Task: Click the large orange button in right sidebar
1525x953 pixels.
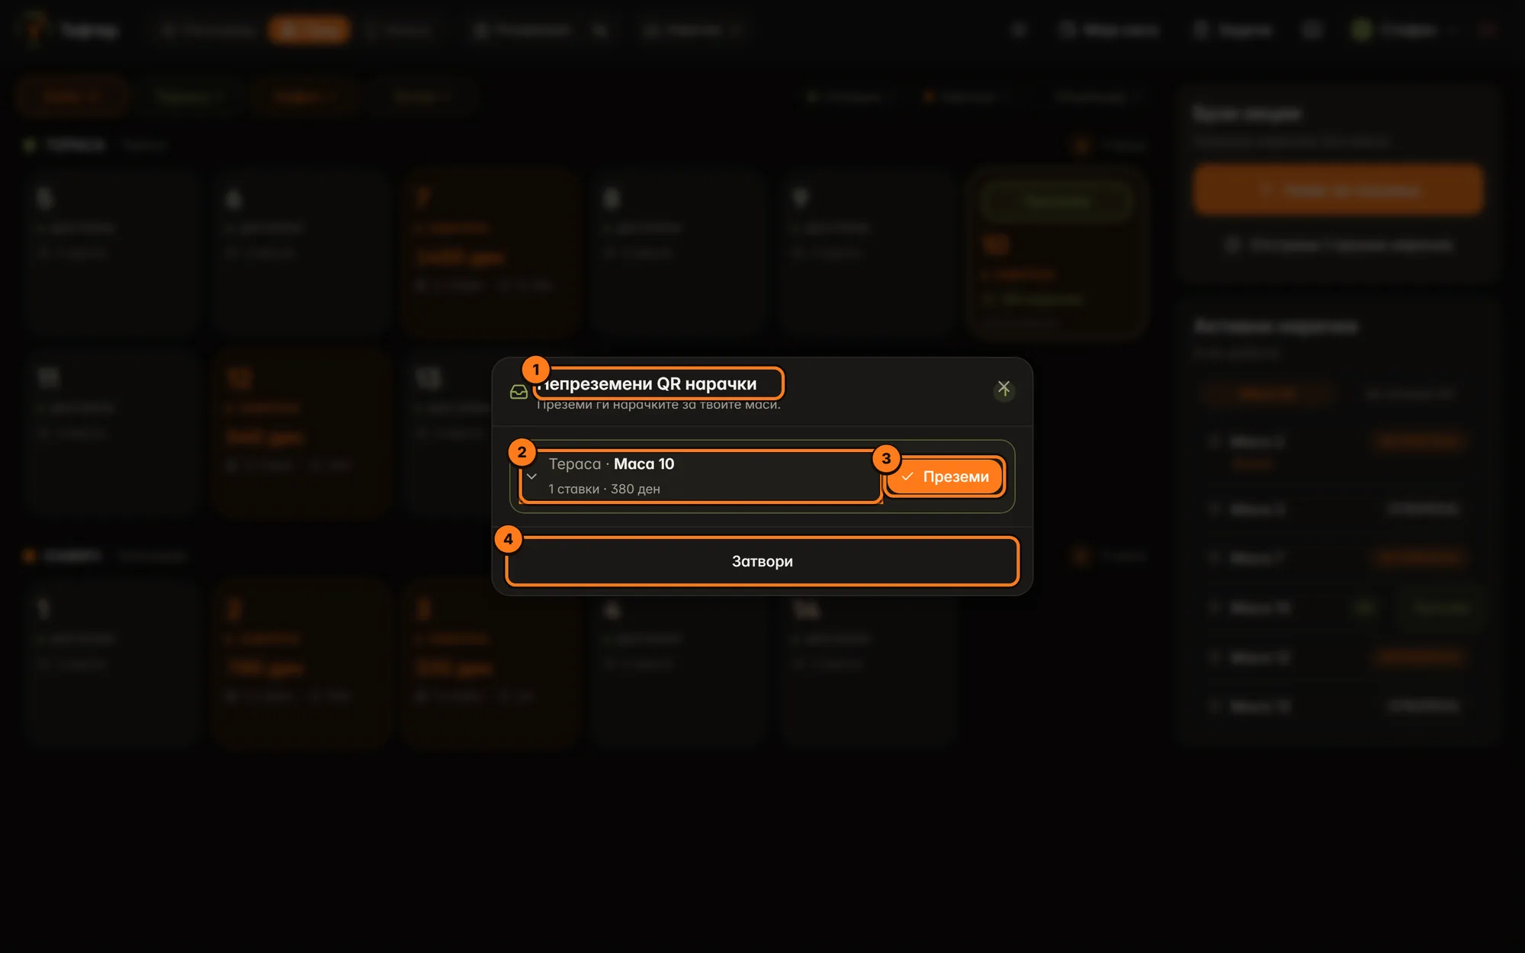Action: coord(1338,189)
